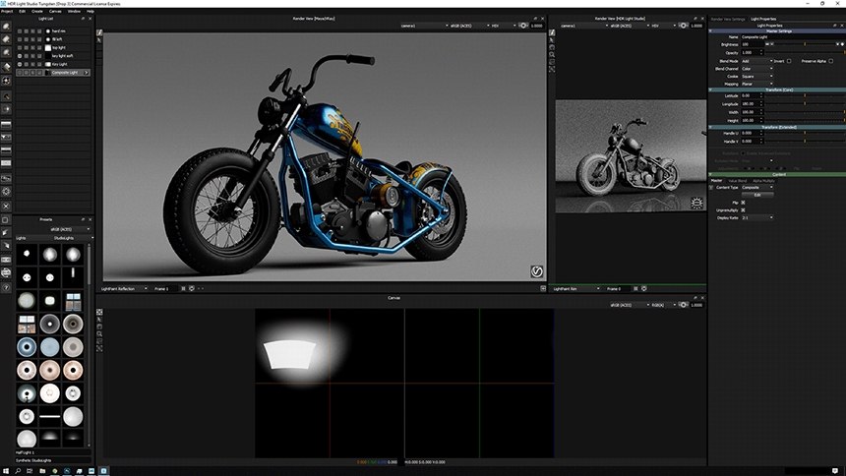Collapse the Master Settings section
This screenshot has width=846, height=476.
[x=710, y=30]
